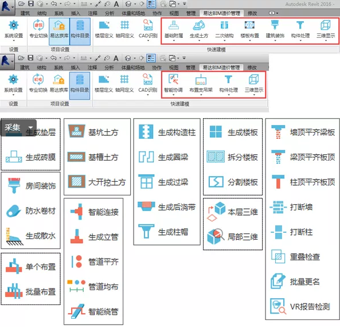Expand the 采集 dropdown arrow
Viewport: 340px width, 328px height.
[x=30, y=127]
